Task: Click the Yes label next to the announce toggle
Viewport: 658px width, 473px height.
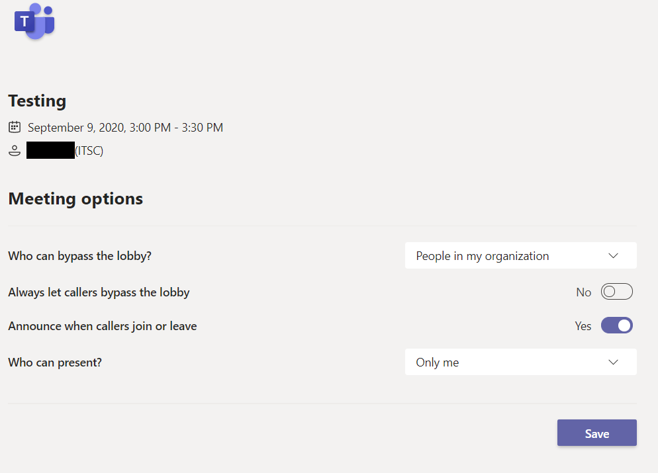Action: (x=583, y=326)
